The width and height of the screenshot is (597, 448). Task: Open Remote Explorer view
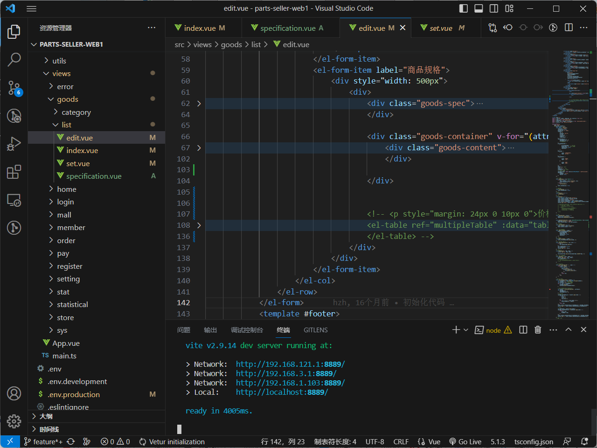click(x=14, y=200)
